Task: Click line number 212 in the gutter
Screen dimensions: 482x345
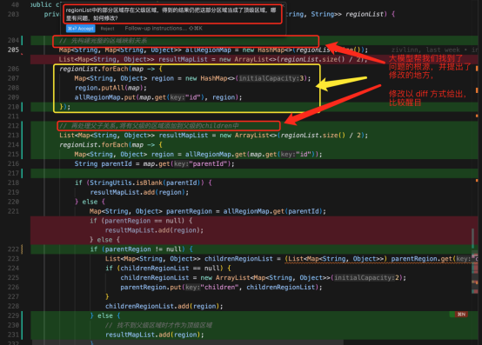Action: pos(13,125)
